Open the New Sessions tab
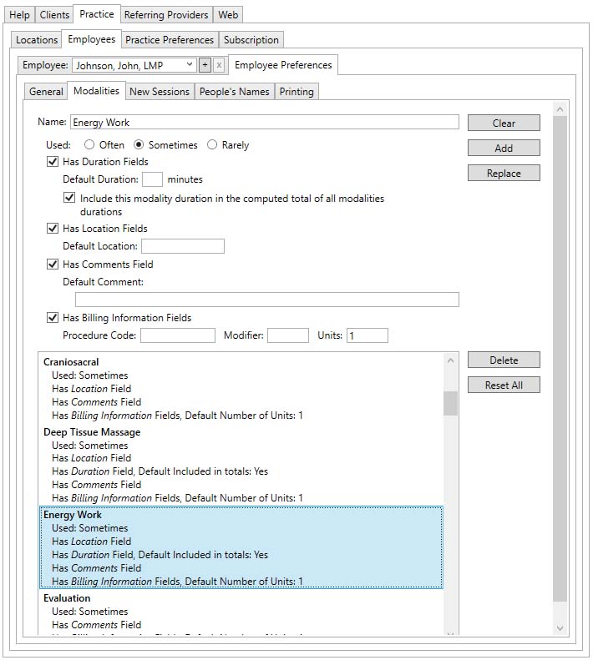 pos(160,91)
